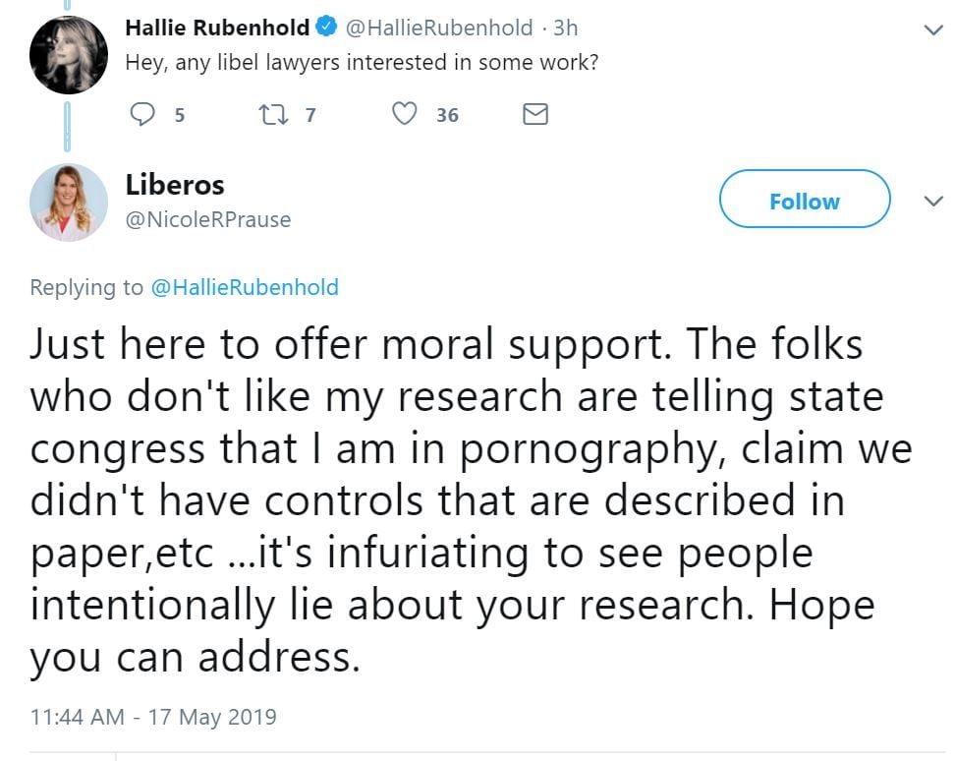Click the verified badge next to Hallie Rubenhold
Screen dimensions: 955x761
click(x=327, y=28)
